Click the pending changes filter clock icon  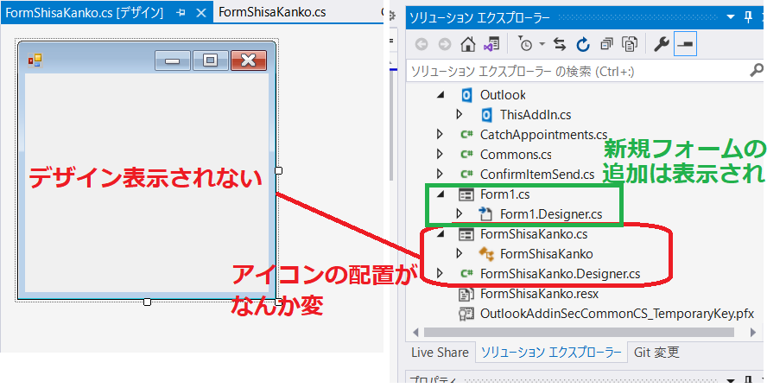tap(526, 44)
